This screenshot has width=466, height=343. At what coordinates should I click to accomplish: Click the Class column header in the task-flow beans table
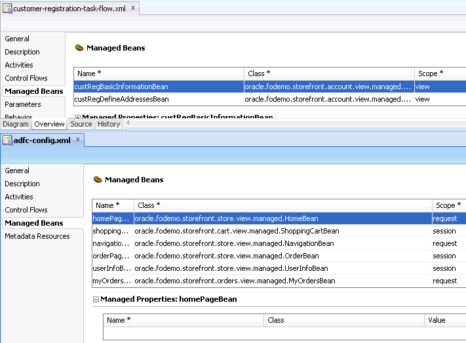click(329, 73)
